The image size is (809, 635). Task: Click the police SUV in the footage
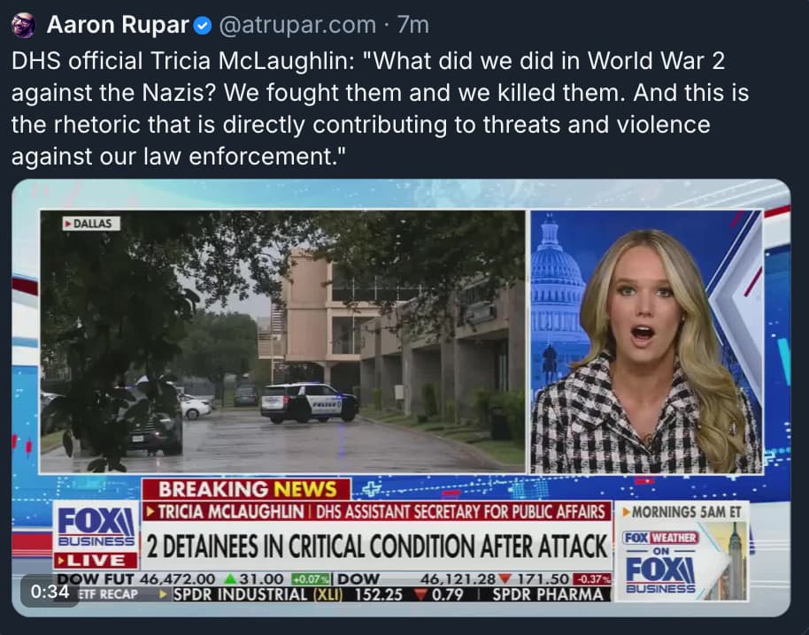click(x=309, y=402)
